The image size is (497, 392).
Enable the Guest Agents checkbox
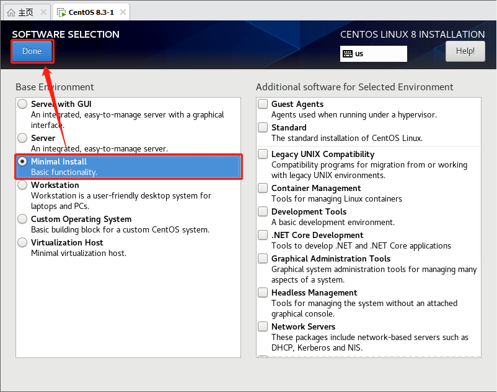click(263, 104)
